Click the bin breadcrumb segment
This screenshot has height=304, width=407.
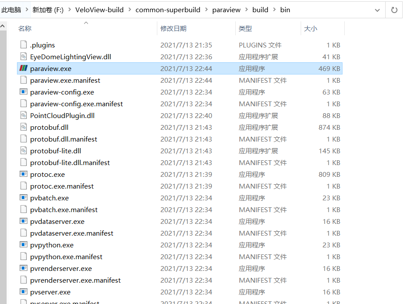point(285,10)
